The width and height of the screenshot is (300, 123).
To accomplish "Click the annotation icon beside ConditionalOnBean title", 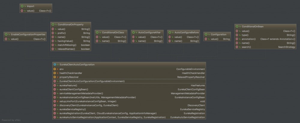I will [237, 27].
